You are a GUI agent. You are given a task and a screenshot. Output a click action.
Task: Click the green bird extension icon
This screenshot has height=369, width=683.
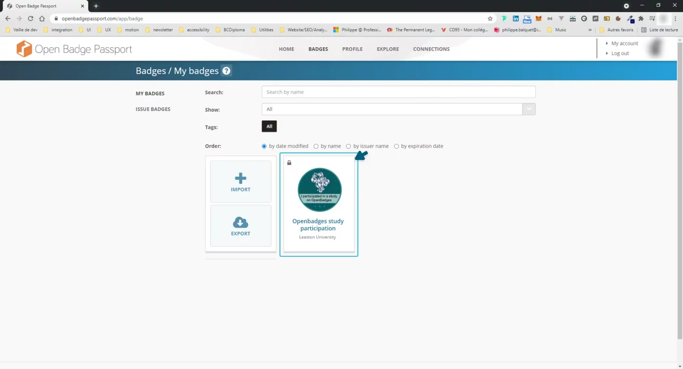click(504, 19)
